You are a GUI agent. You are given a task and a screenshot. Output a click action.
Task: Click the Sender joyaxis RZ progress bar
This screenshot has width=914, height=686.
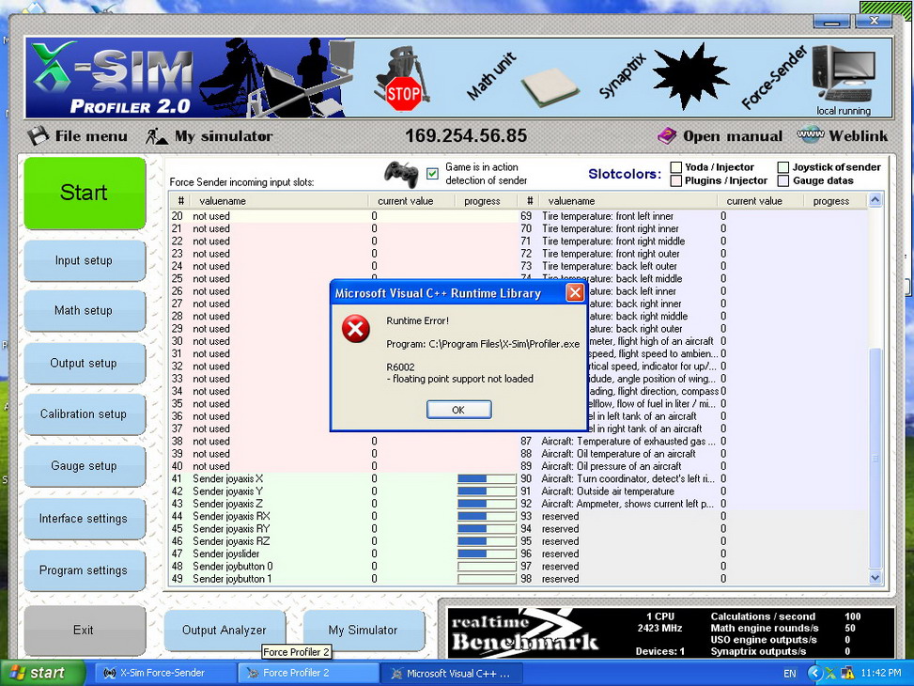coord(487,541)
